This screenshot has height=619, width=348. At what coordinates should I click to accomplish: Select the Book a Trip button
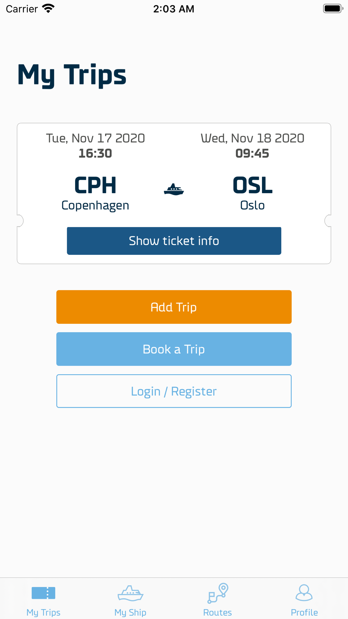click(174, 349)
